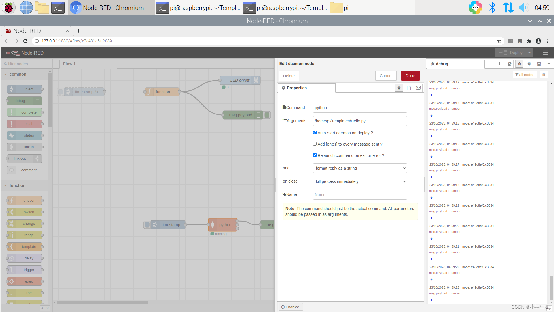Select the Flow 1 tab
The image size is (554, 312).
70,64
